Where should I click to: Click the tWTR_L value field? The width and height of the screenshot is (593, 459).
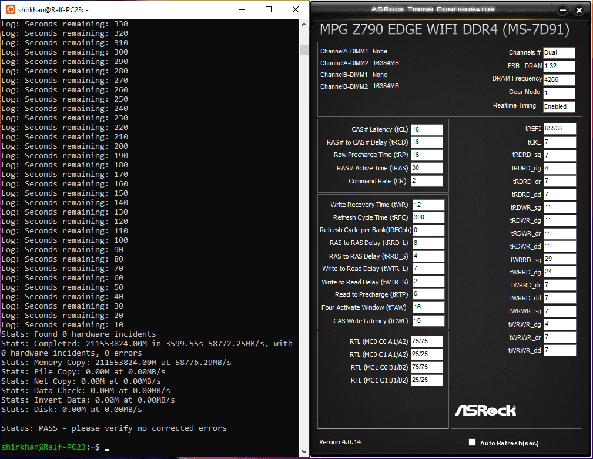428,269
